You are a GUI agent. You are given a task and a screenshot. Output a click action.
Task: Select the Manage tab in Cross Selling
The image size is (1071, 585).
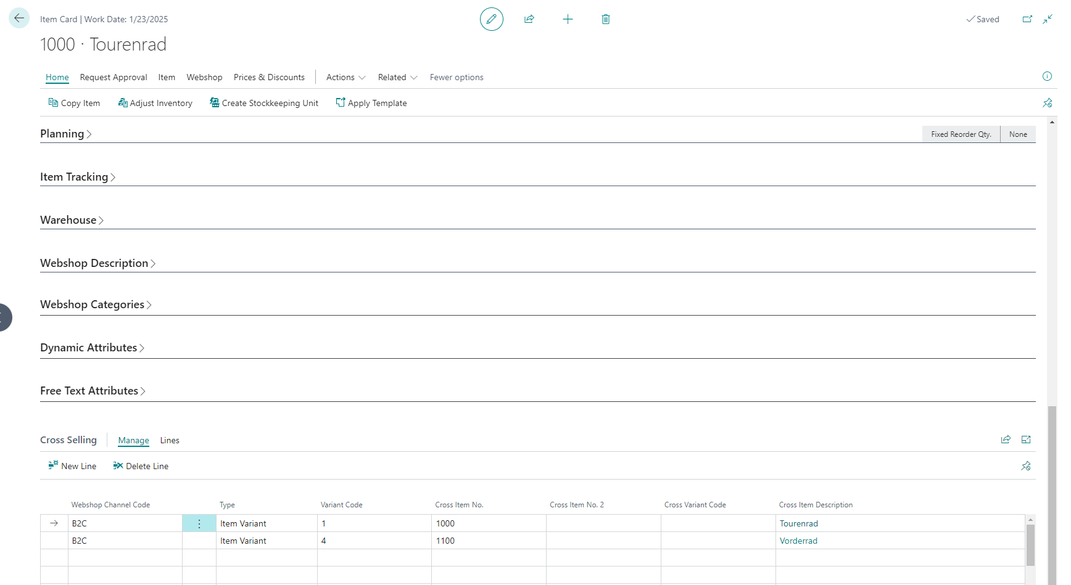click(x=134, y=440)
